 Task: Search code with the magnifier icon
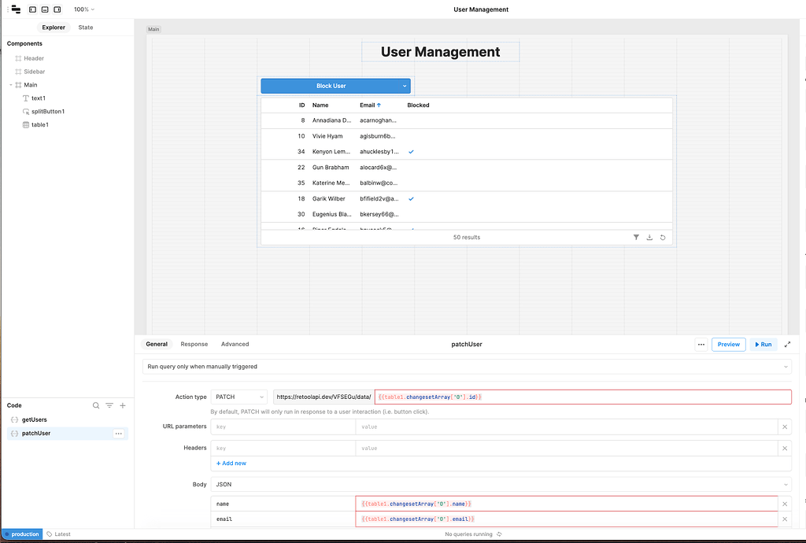[x=96, y=405]
